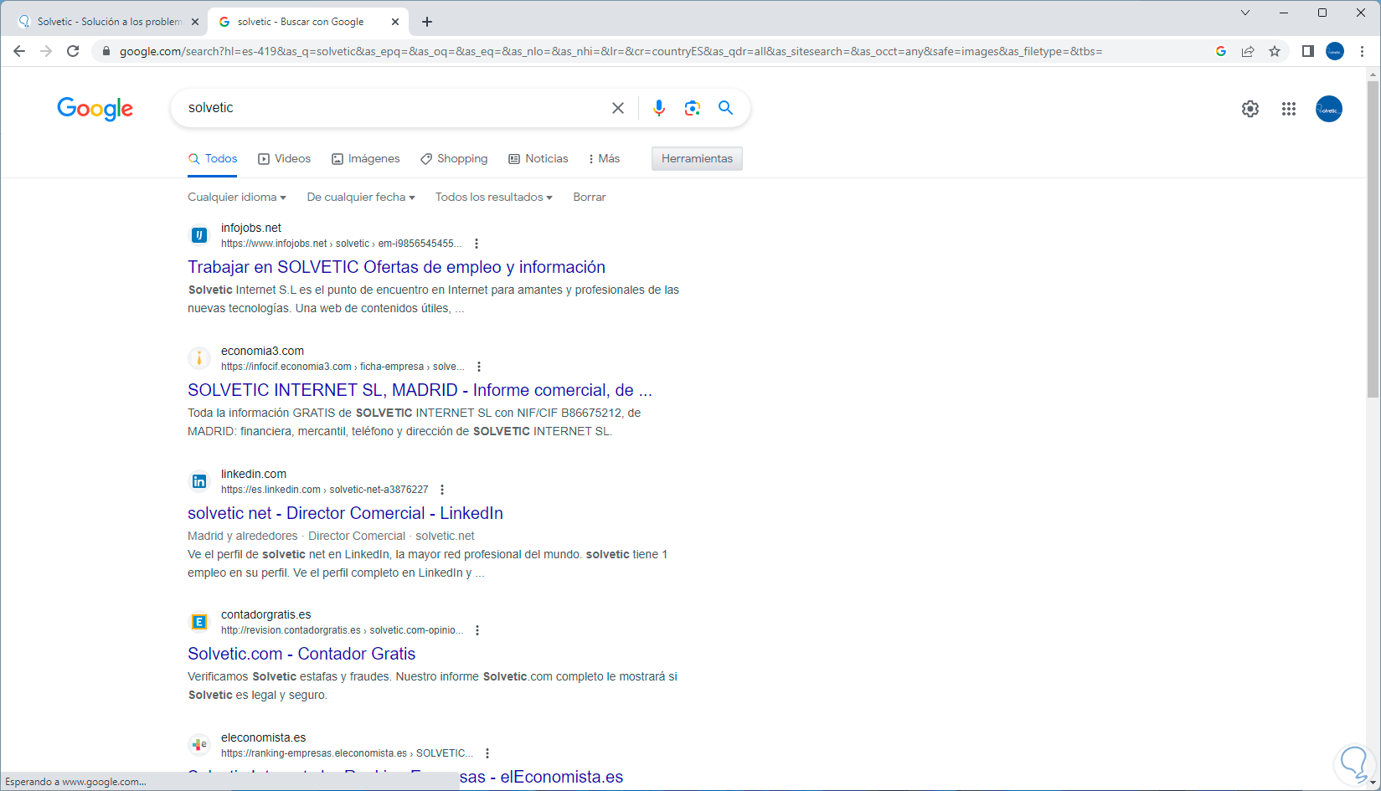Click the economia3.com site favicon
The height and width of the screenshot is (791, 1381).
(199, 358)
